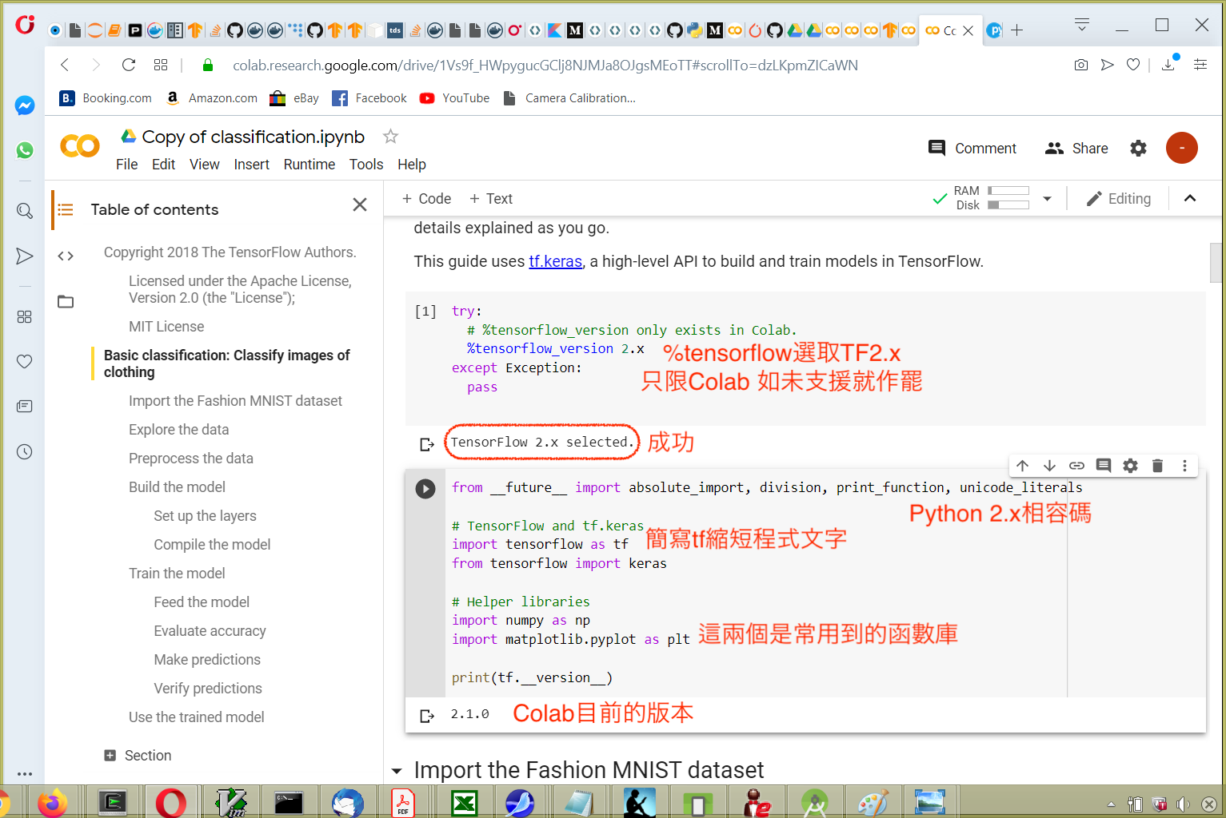Open the View menu
This screenshot has width=1226, height=818.
point(204,164)
